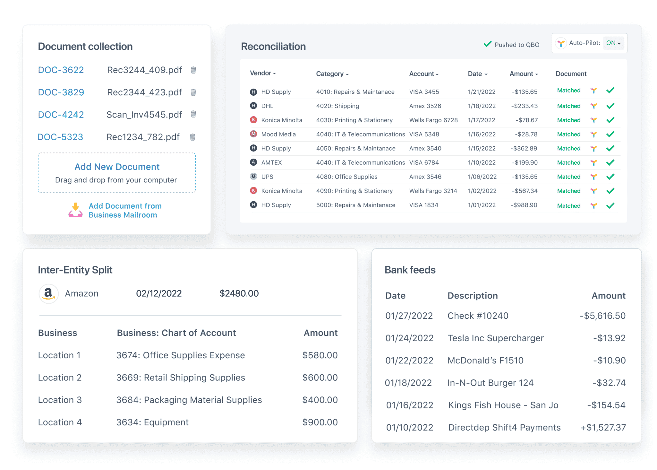Screen dimensions: 657x470
Task: Open the Category column dropdown
Action: pyautogui.click(x=332, y=74)
